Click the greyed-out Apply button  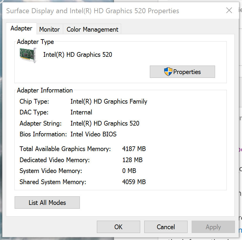(x=213, y=227)
